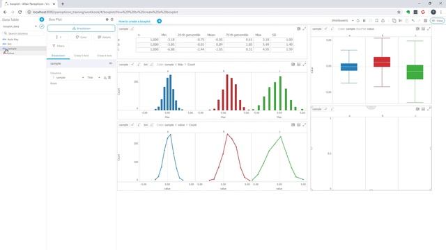The height and width of the screenshot is (250, 446).
Task: Maximize the box plot panel
Action: pyautogui.click(x=429, y=28)
